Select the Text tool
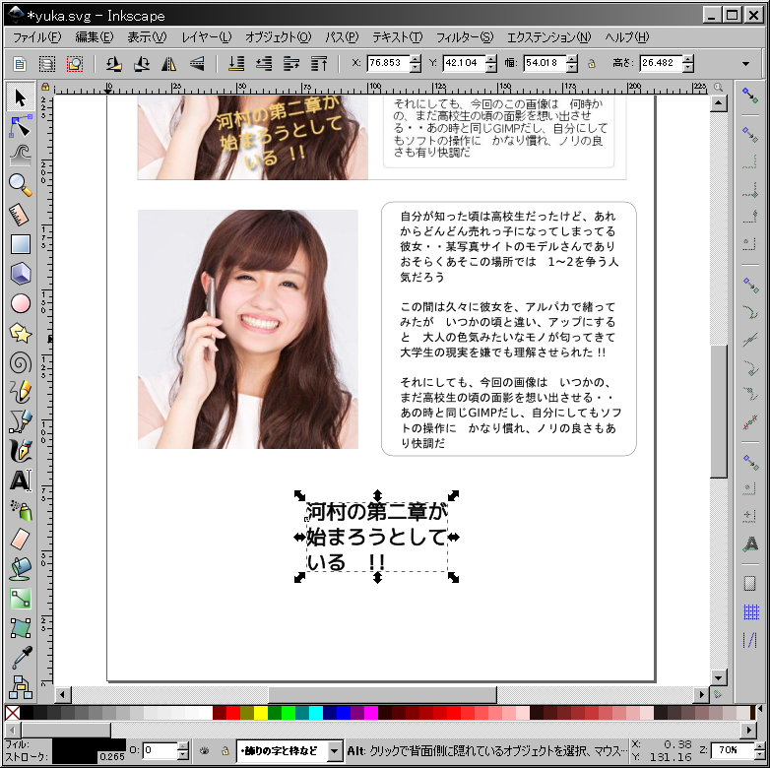The image size is (770, 768). click(x=20, y=480)
